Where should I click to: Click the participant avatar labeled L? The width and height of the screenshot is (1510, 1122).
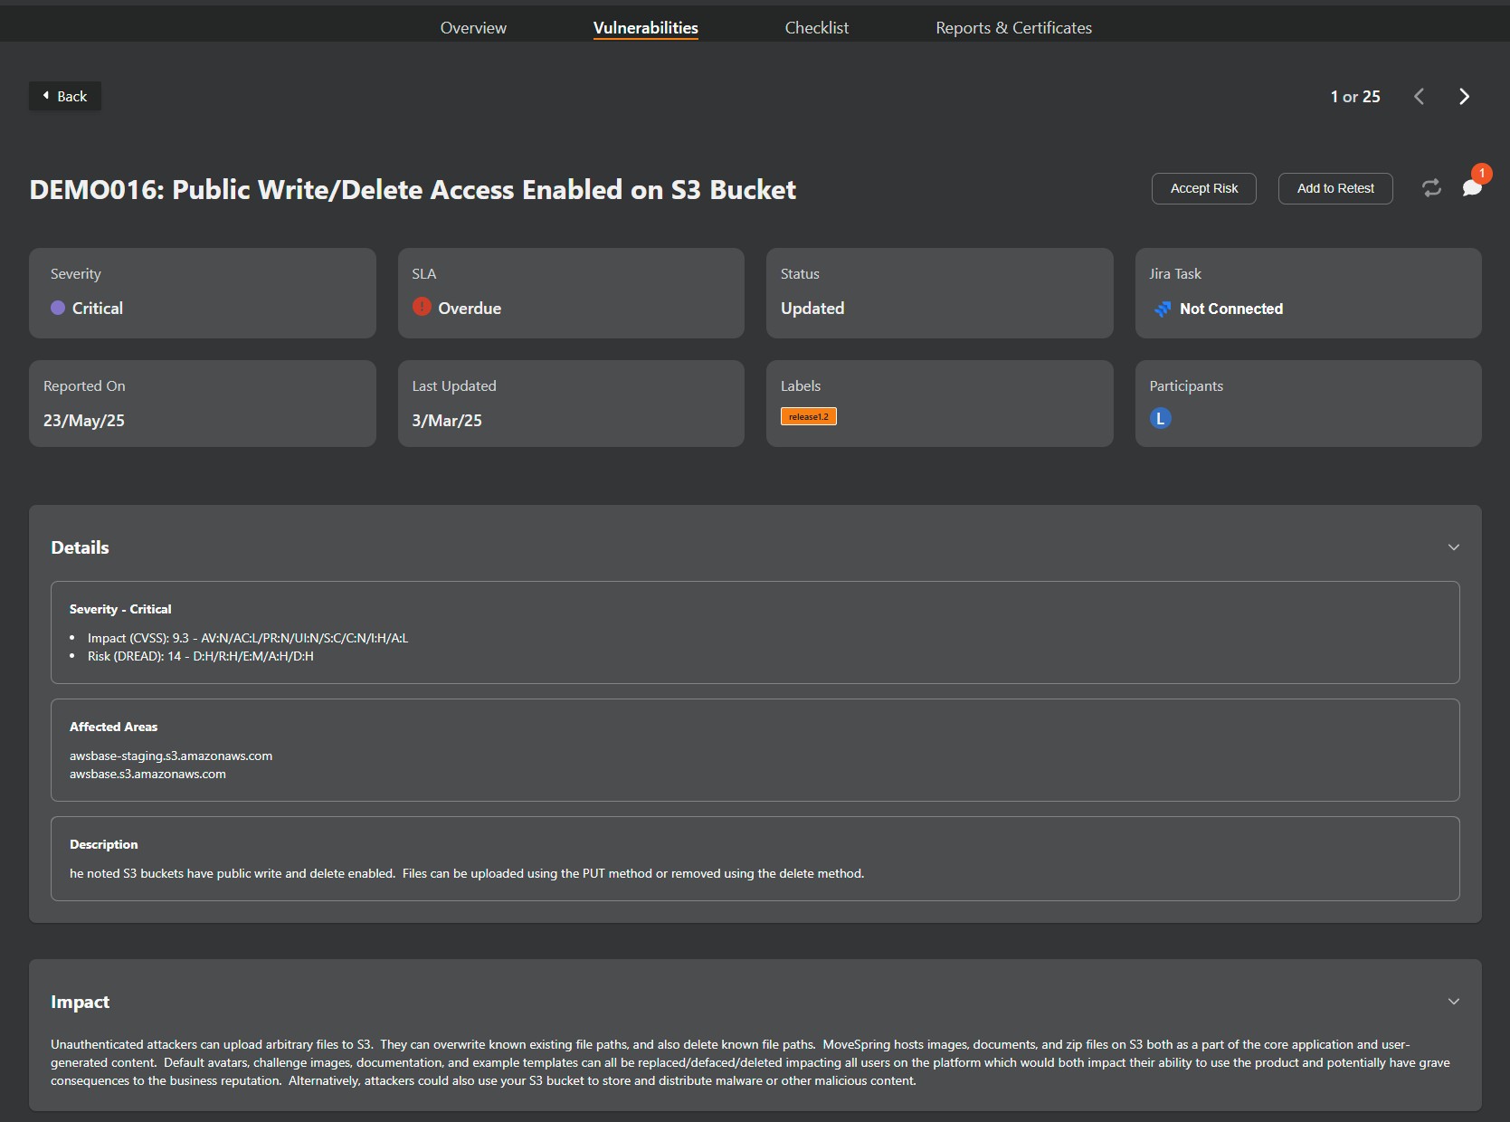click(x=1160, y=418)
